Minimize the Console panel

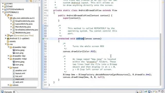click(x=159, y=91)
